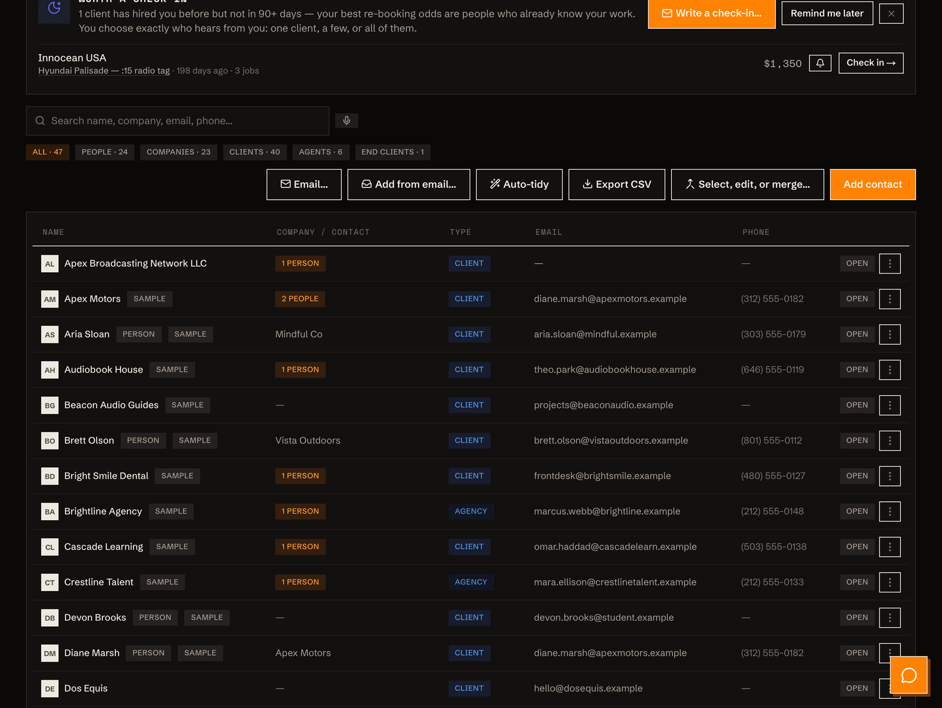Show End Clients 1 filter
The width and height of the screenshot is (942, 708).
[x=393, y=152]
